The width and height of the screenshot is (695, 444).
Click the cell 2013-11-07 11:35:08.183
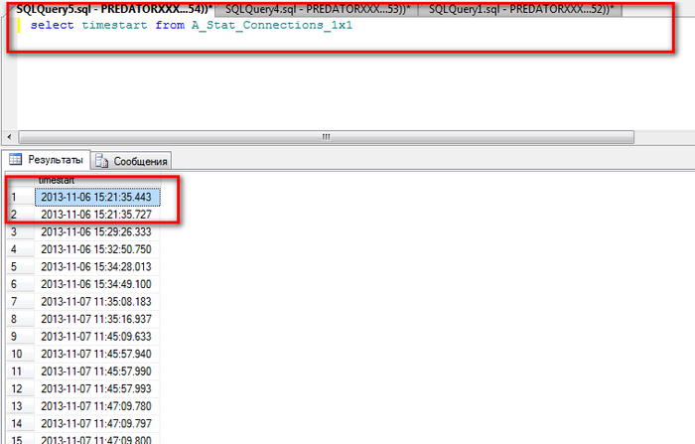pos(96,301)
